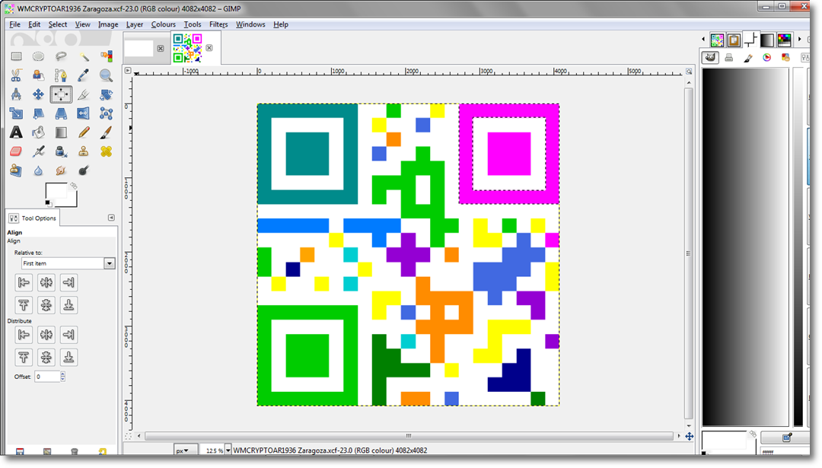Select the Text tool

[x=16, y=132]
